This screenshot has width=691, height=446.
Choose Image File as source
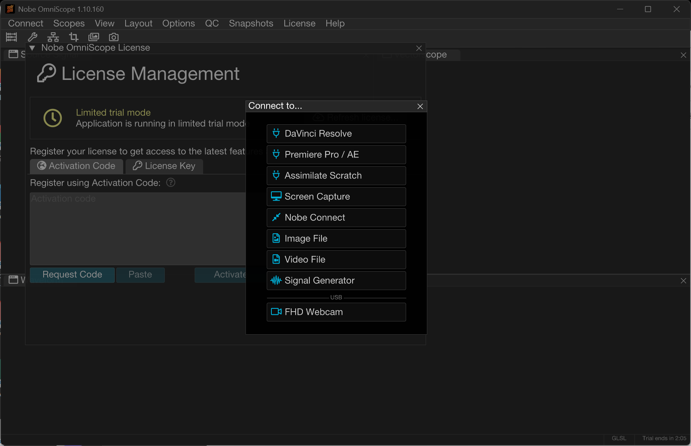point(336,239)
